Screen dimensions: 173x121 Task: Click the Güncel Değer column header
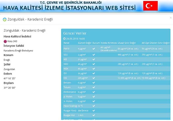(84, 43)
